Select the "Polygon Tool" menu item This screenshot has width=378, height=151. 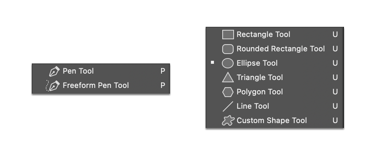[260, 92]
